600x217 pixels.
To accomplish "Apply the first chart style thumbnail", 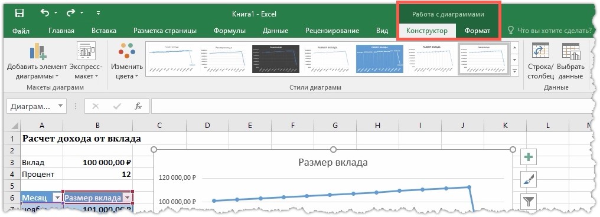I will point(171,58).
